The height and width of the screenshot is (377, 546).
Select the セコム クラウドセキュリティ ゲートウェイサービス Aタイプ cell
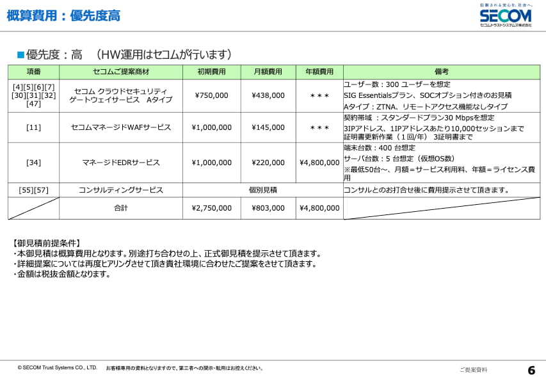(121, 95)
